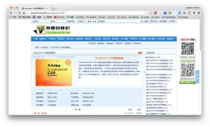The image size is (210, 127).
Task: Open the material bookmarks folder
Action: [x=134, y=17]
